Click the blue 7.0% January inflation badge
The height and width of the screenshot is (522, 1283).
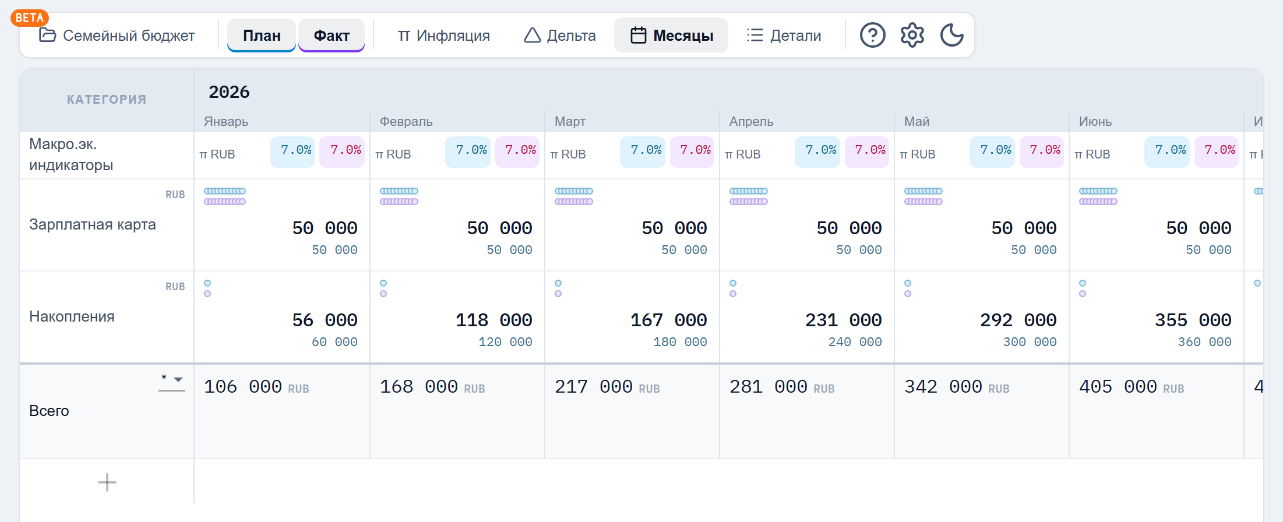[x=292, y=151]
